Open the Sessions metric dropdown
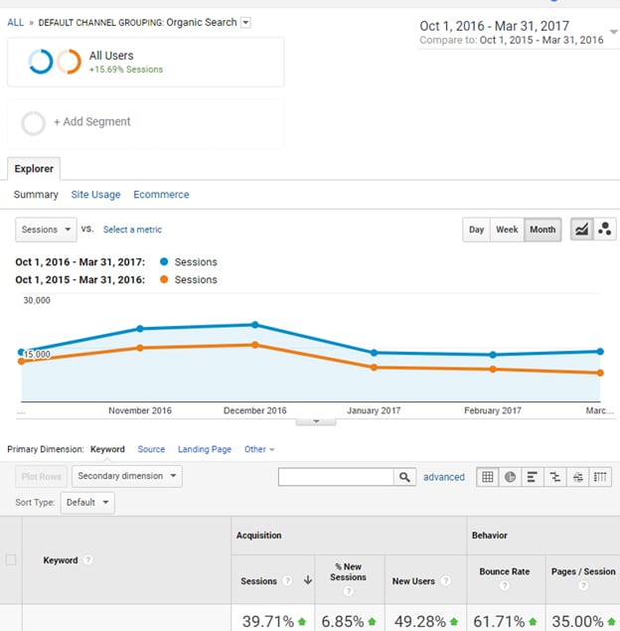 [x=46, y=230]
